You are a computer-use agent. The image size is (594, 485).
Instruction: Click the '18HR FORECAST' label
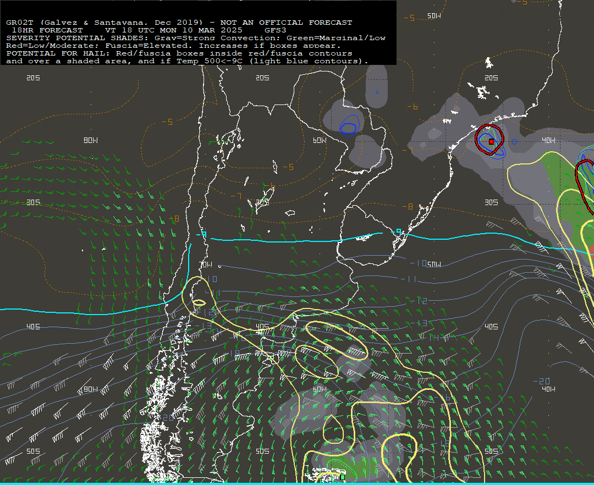click(x=47, y=30)
